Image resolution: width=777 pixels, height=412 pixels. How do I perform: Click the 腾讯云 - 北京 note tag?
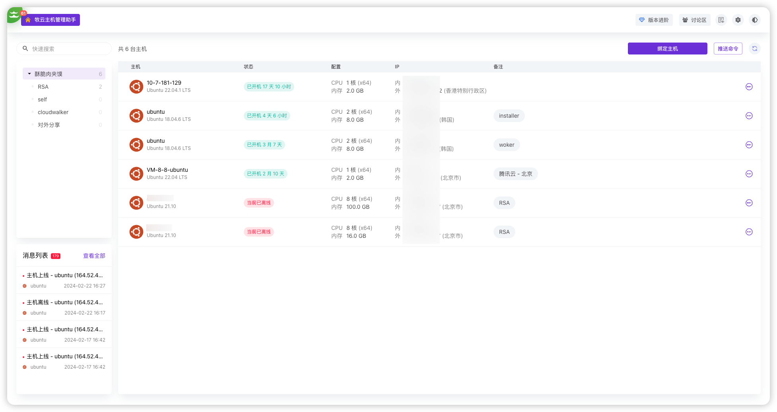(x=515, y=174)
